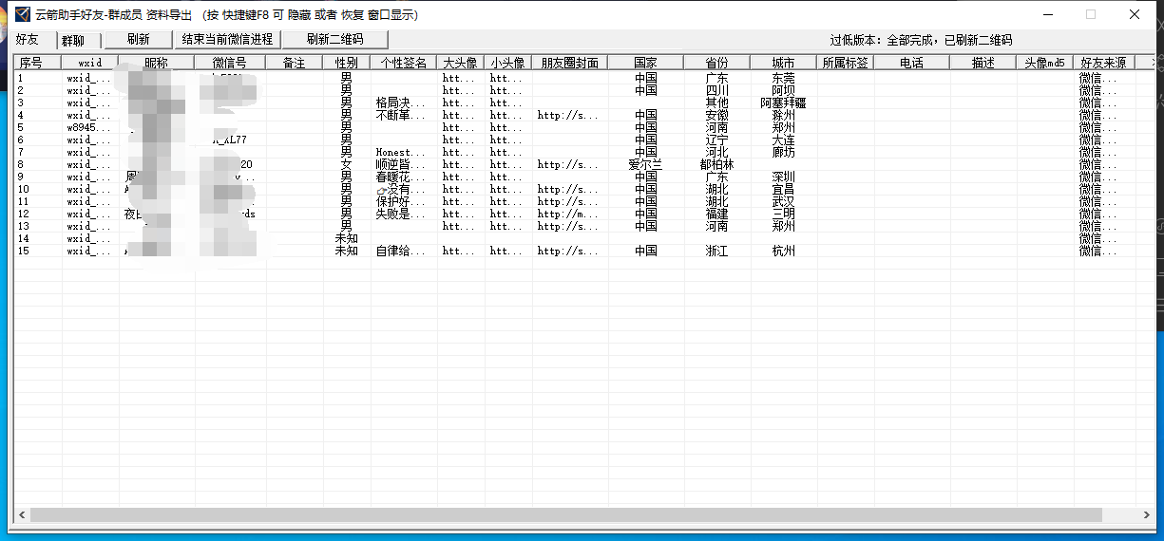Click the signature cell starting Honest
The width and height of the screenshot is (1164, 541).
[x=403, y=152]
